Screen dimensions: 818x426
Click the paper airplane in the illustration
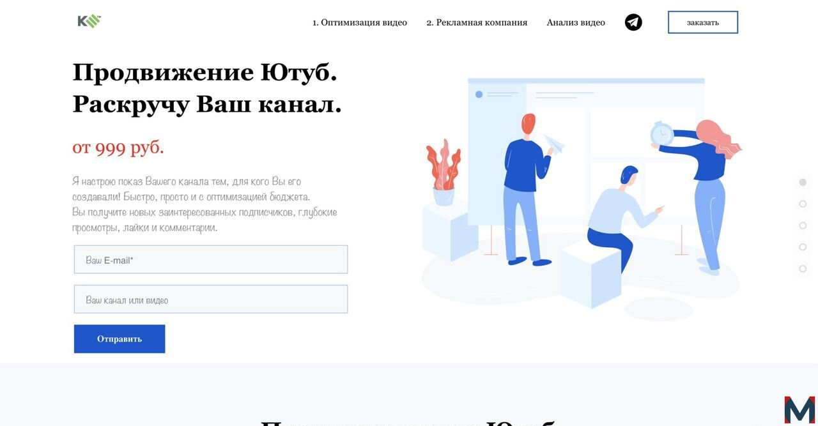coord(555,143)
